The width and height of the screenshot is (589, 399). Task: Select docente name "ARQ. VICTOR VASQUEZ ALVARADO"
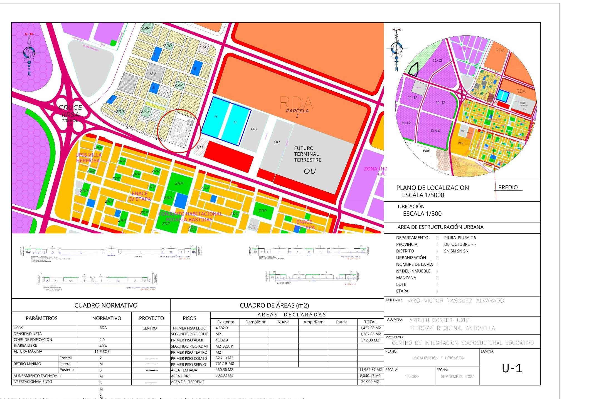click(x=456, y=301)
